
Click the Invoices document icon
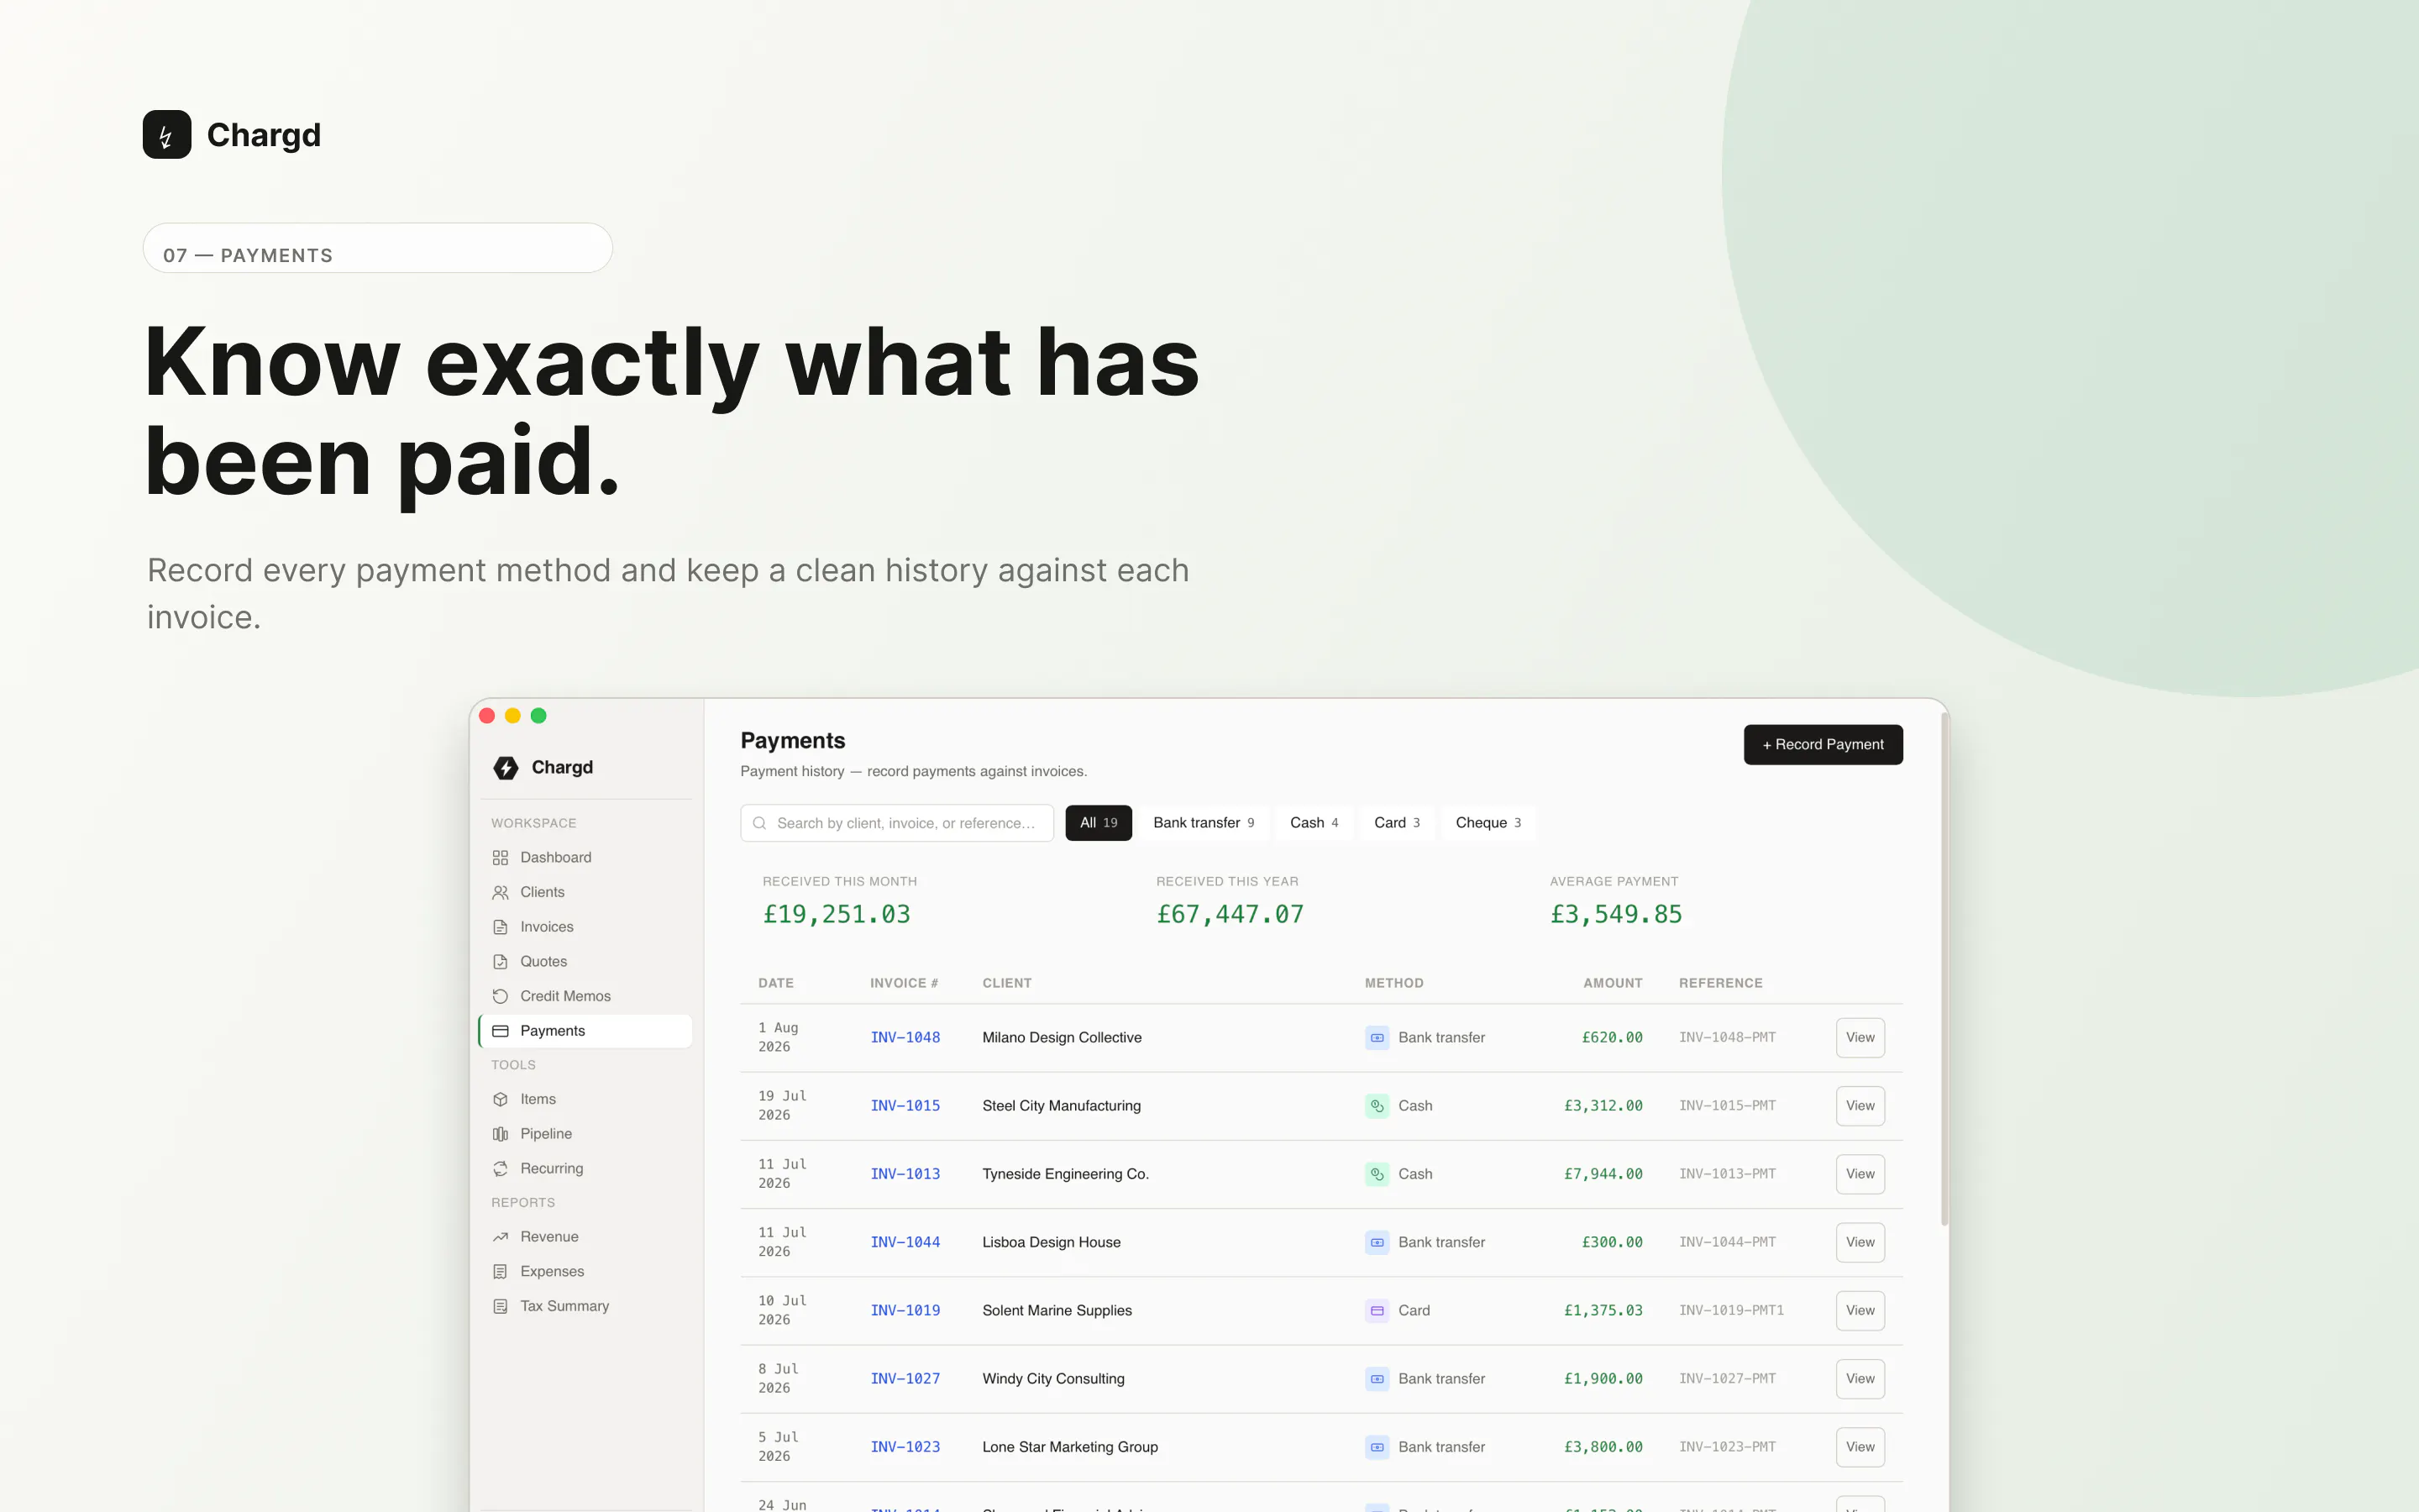pos(501,927)
